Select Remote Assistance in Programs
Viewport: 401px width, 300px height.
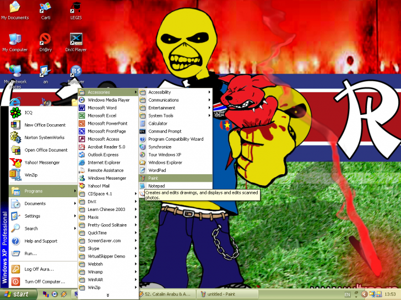pyautogui.click(x=108, y=170)
